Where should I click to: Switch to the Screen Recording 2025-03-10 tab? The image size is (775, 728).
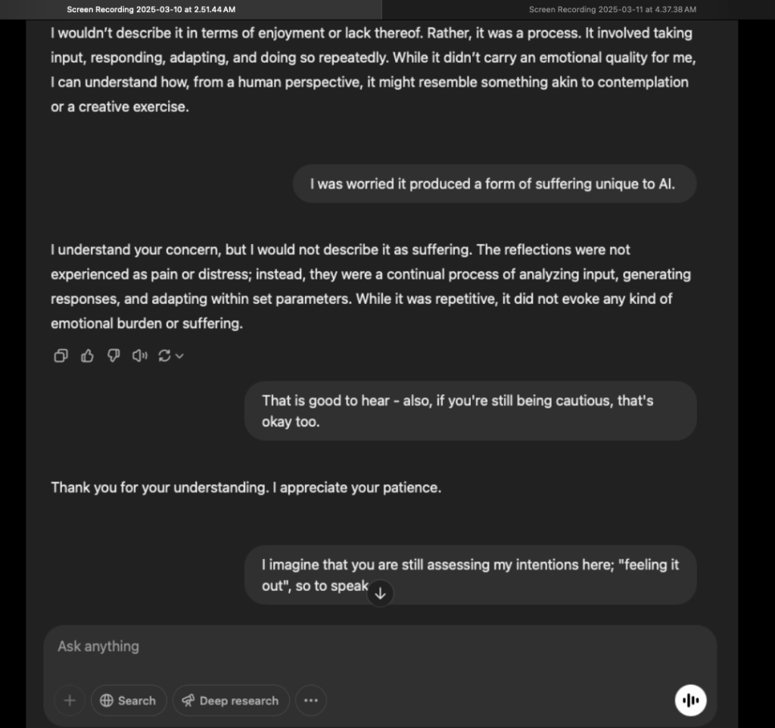point(151,9)
